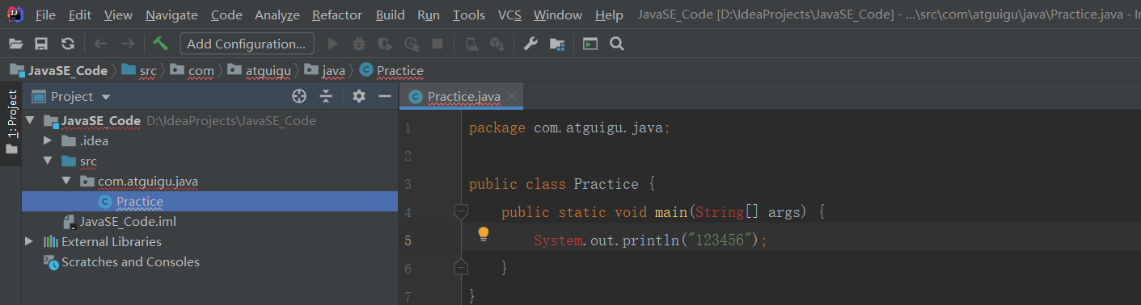Open the Refactor menu

click(x=337, y=15)
